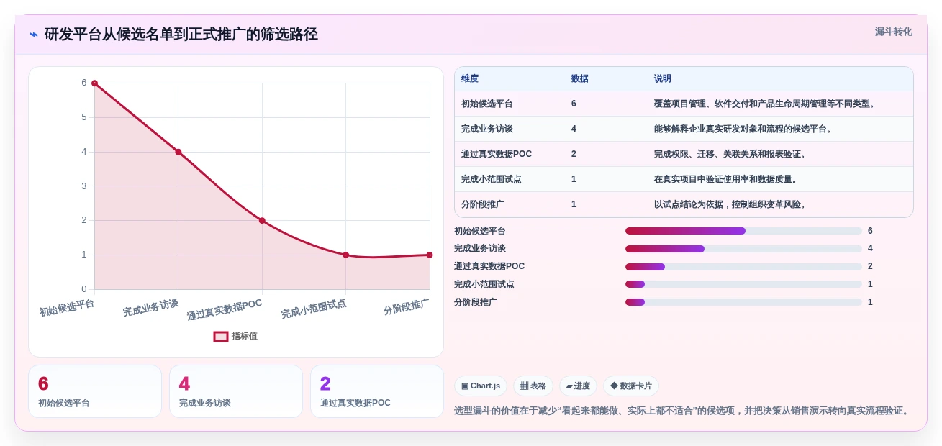Click the 数据卡片 tag chip
Viewport: 942px width, 446px height.
coord(631,386)
